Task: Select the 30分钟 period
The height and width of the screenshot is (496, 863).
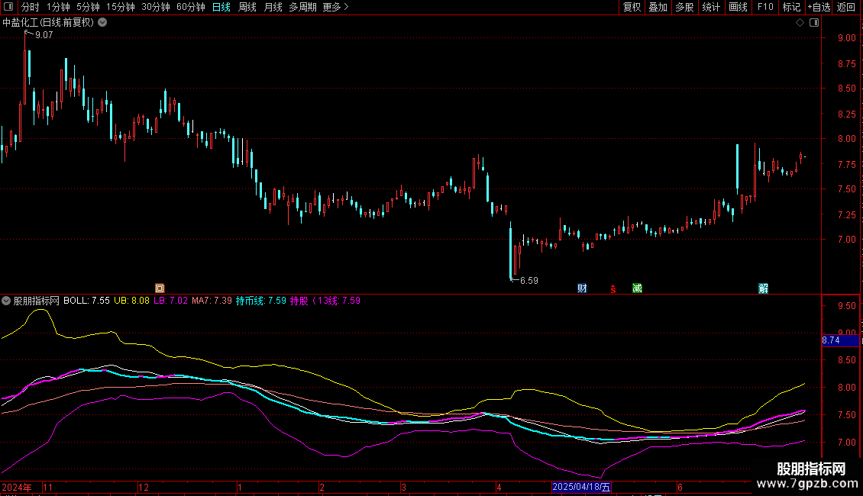Action: (156, 7)
